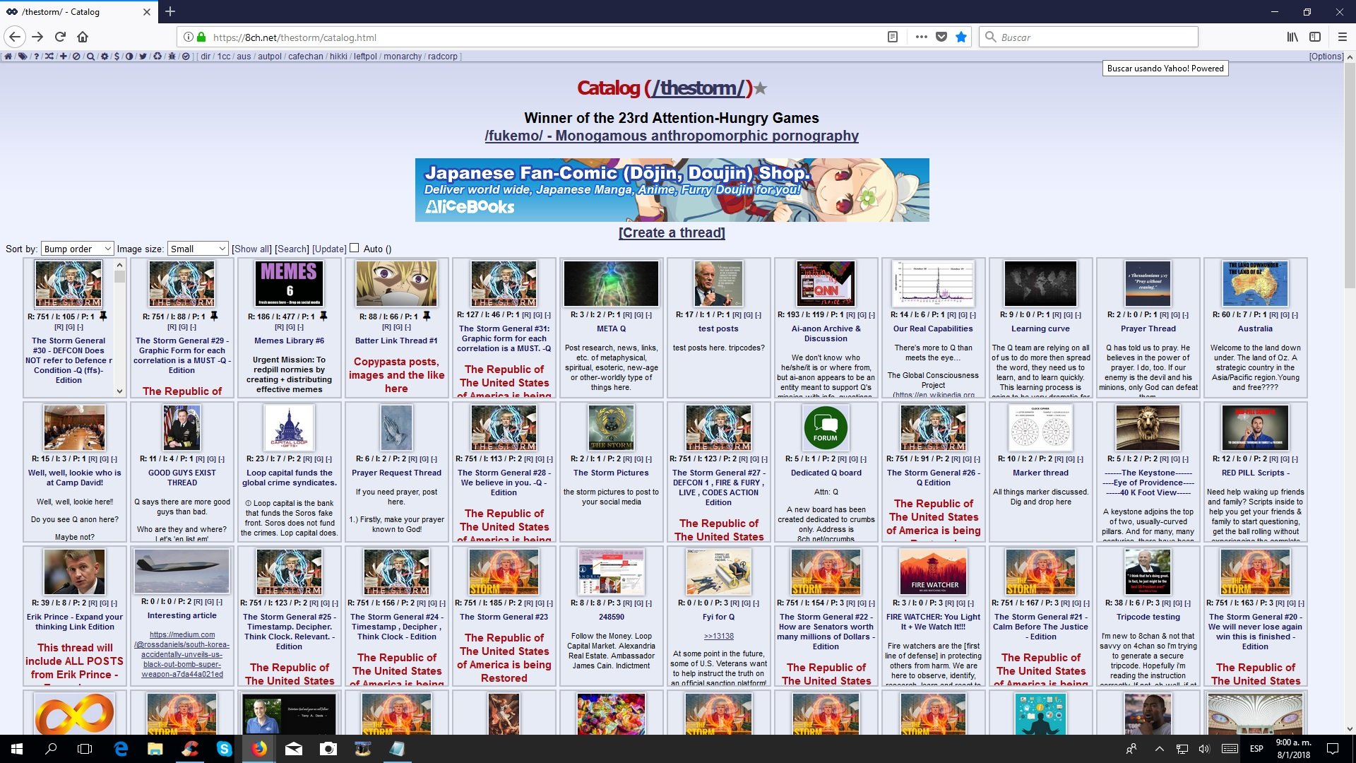Open the Memes Library #6 thread thumbnail

289,283
